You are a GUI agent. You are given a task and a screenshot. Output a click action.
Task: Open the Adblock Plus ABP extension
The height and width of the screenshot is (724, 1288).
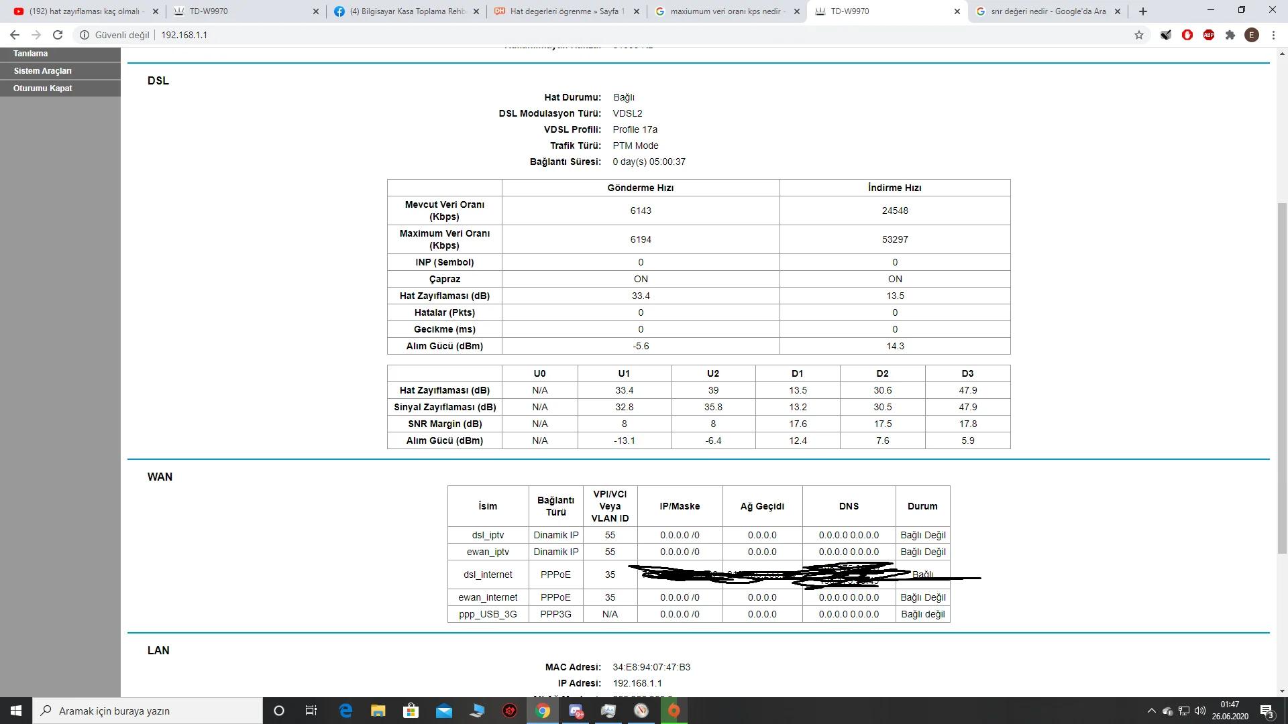pos(1209,35)
